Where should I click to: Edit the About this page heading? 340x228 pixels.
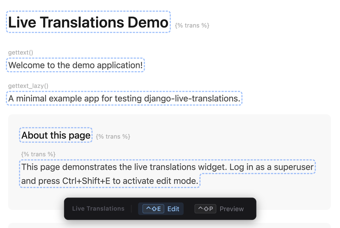(x=56, y=135)
